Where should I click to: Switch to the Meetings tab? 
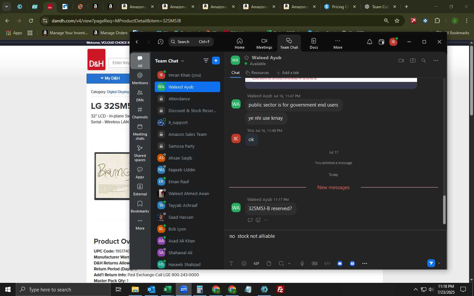pyautogui.click(x=264, y=43)
